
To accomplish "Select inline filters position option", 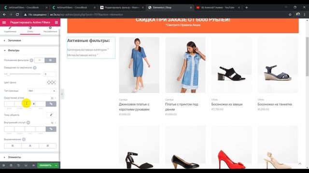I will coord(40,60).
